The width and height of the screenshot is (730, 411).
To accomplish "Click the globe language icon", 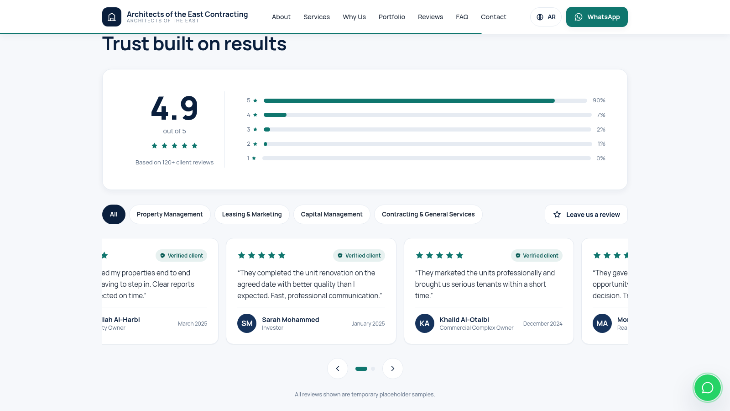I will [540, 17].
